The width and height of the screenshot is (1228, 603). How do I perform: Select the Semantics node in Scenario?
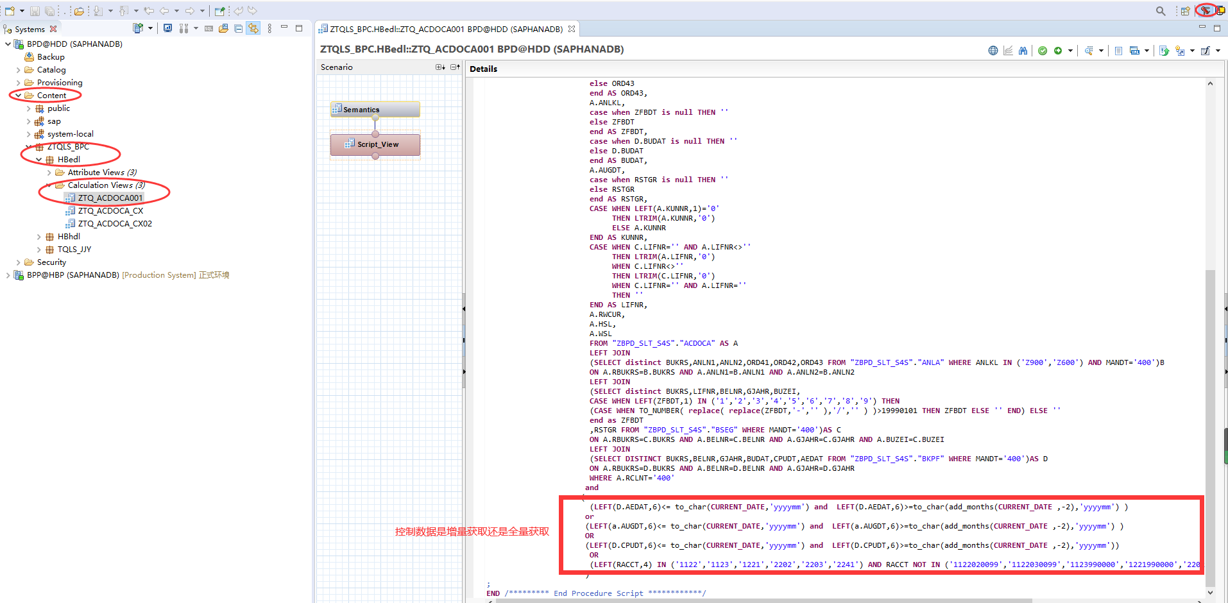click(375, 110)
